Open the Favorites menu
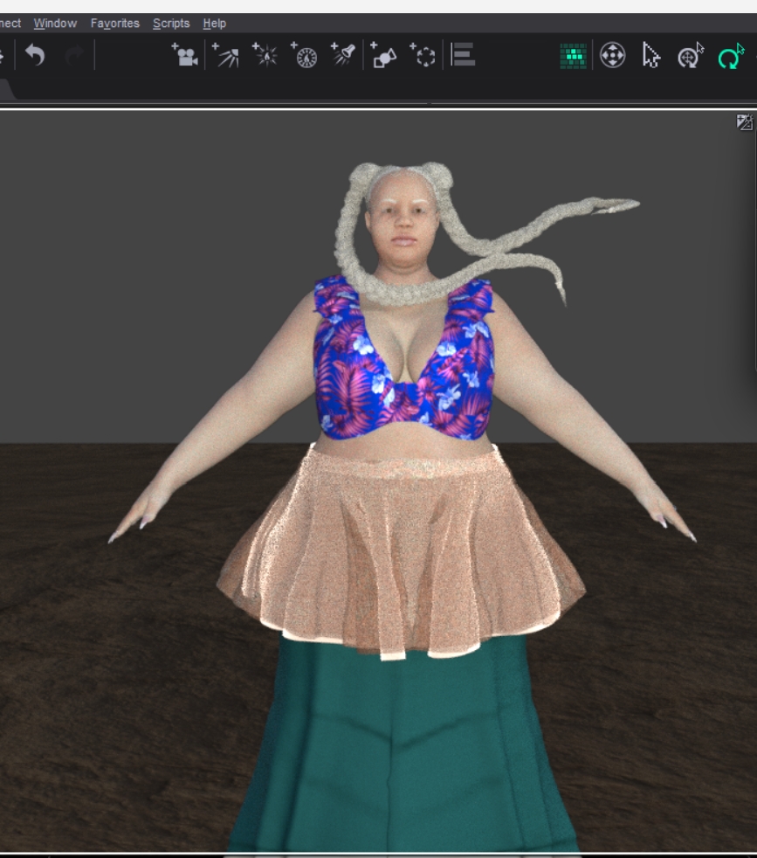Viewport: 757px width, 858px height. point(114,24)
